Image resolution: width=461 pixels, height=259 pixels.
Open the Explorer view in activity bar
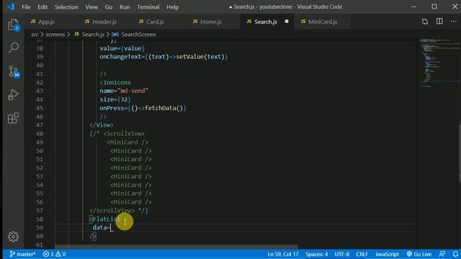(13, 25)
